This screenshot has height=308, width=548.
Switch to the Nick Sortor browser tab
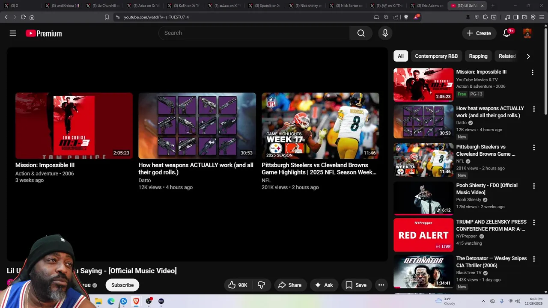(x=346, y=6)
